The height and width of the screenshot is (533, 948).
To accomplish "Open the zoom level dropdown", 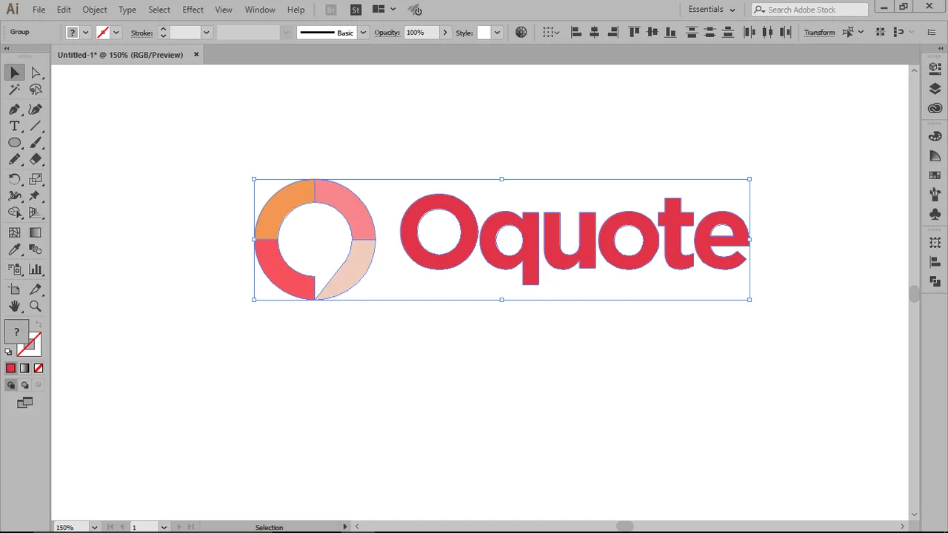I will [x=94, y=527].
